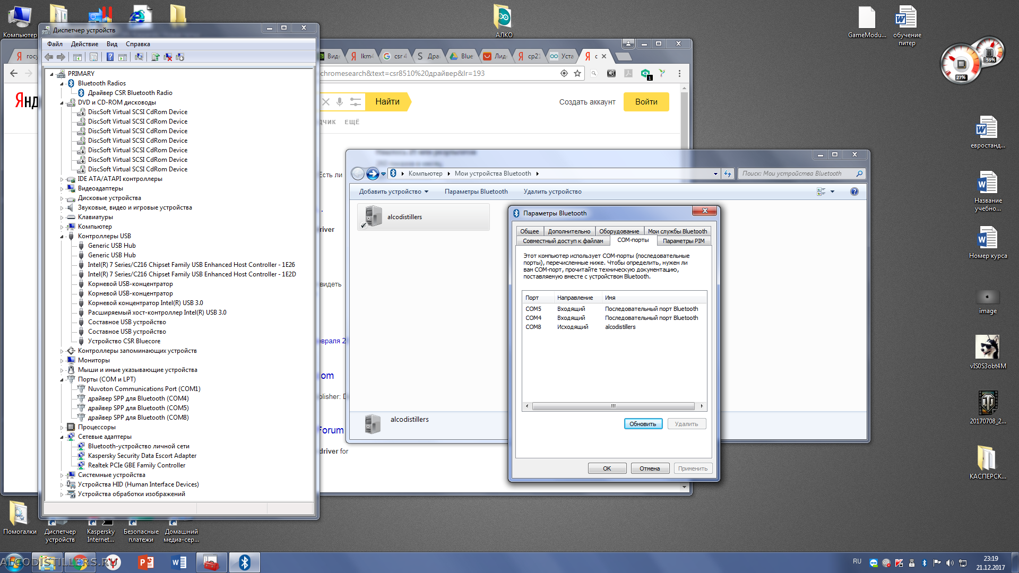Open PowerPoint from the taskbar
1019x573 pixels.
145,562
